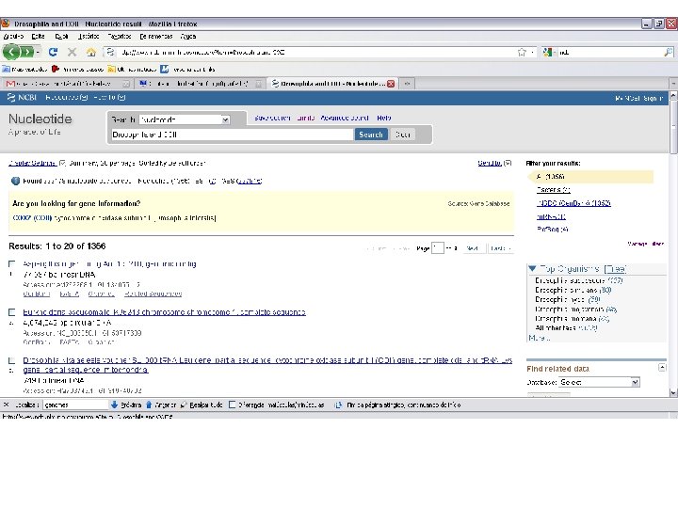Open the Histórico menu
Screen dimensions: 678x508
coord(89,37)
